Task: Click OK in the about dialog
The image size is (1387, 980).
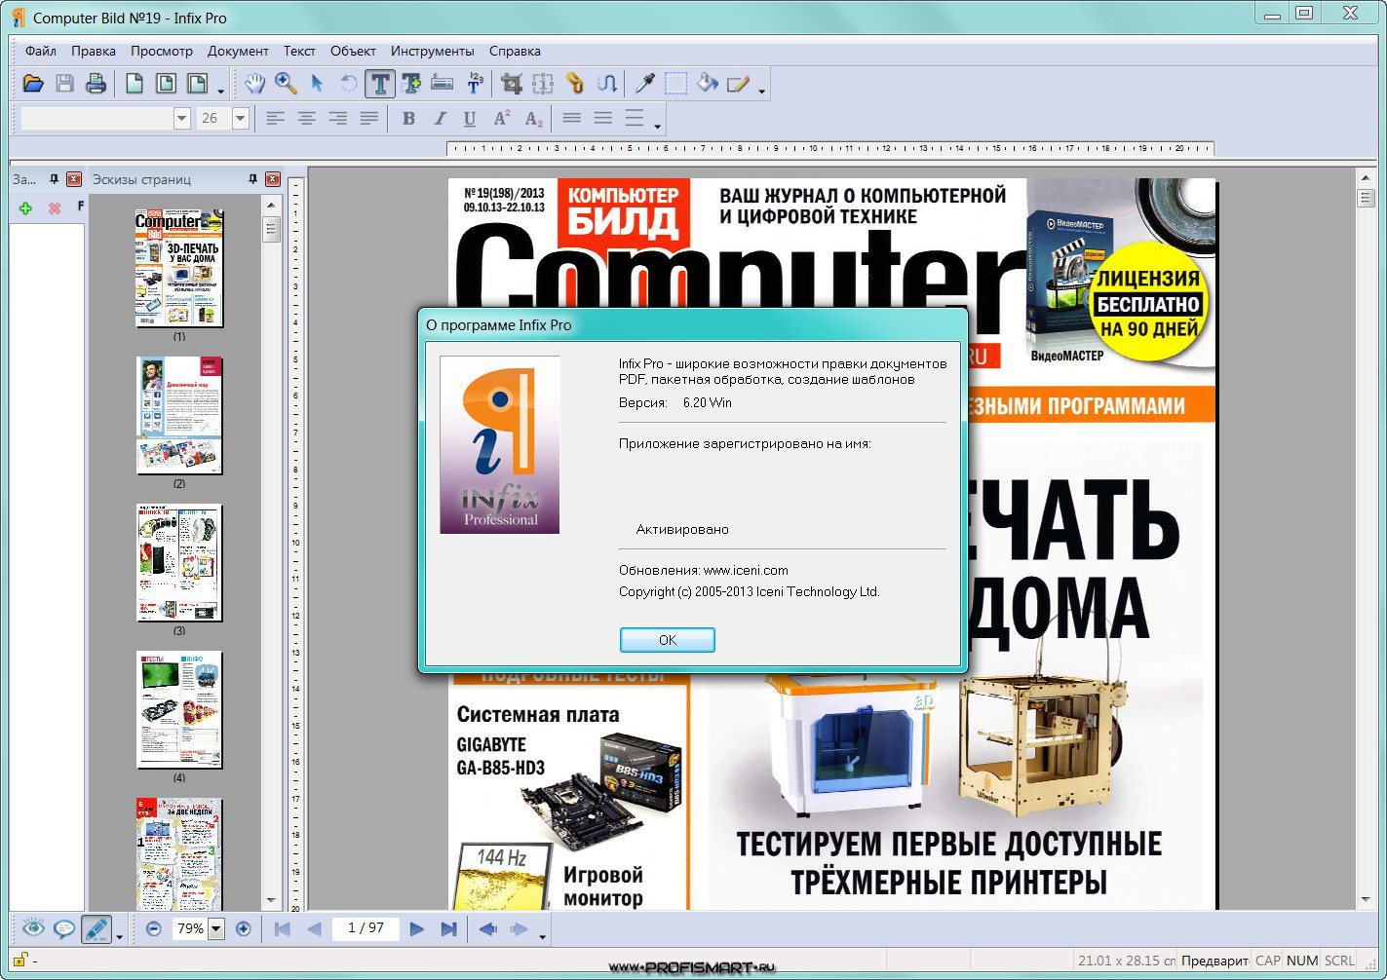Action: (668, 640)
